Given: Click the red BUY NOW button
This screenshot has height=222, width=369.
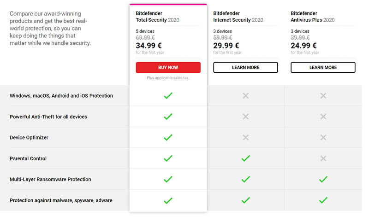Looking at the screenshot, I should click(168, 67).
